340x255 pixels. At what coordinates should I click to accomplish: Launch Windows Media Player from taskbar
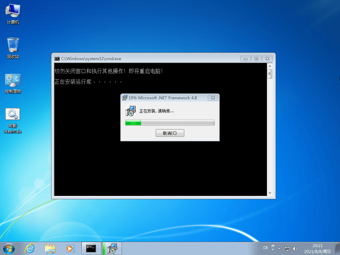pyautogui.click(x=70, y=248)
